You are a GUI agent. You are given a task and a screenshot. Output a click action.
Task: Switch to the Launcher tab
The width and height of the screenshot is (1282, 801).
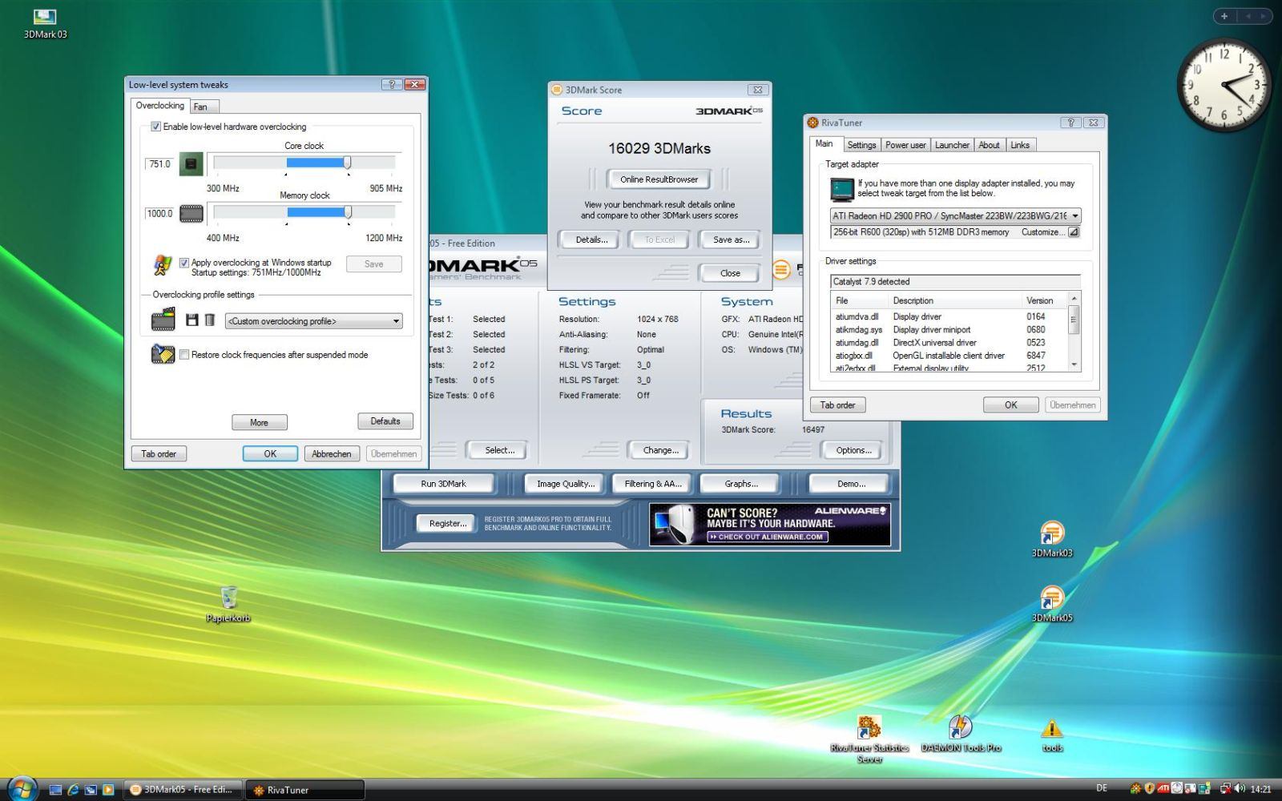[x=952, y=145]
